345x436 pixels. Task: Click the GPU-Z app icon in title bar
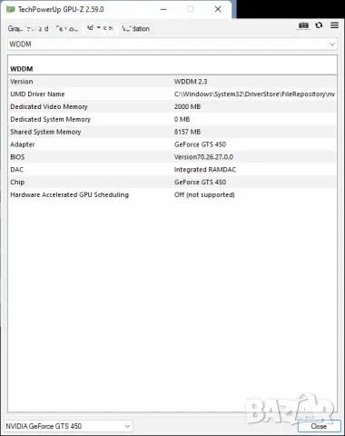(10, 9)
